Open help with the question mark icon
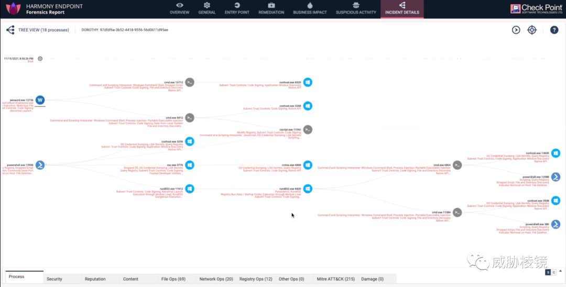 pyautogui.click(x=554, y=30)
